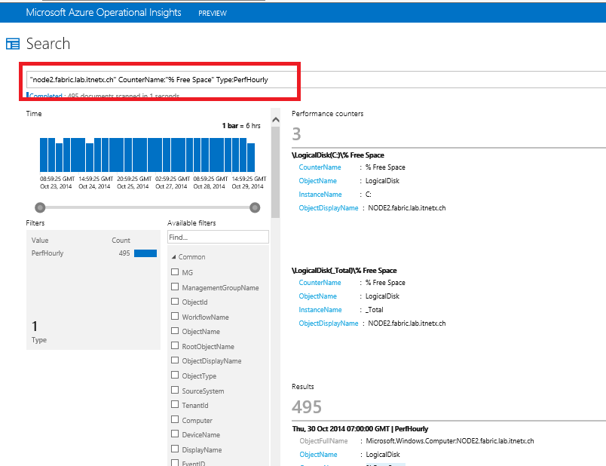Click ObjectName link under LogicalDisk(_Total)
This screenshot has height=466, width=606.
point(317,296)
